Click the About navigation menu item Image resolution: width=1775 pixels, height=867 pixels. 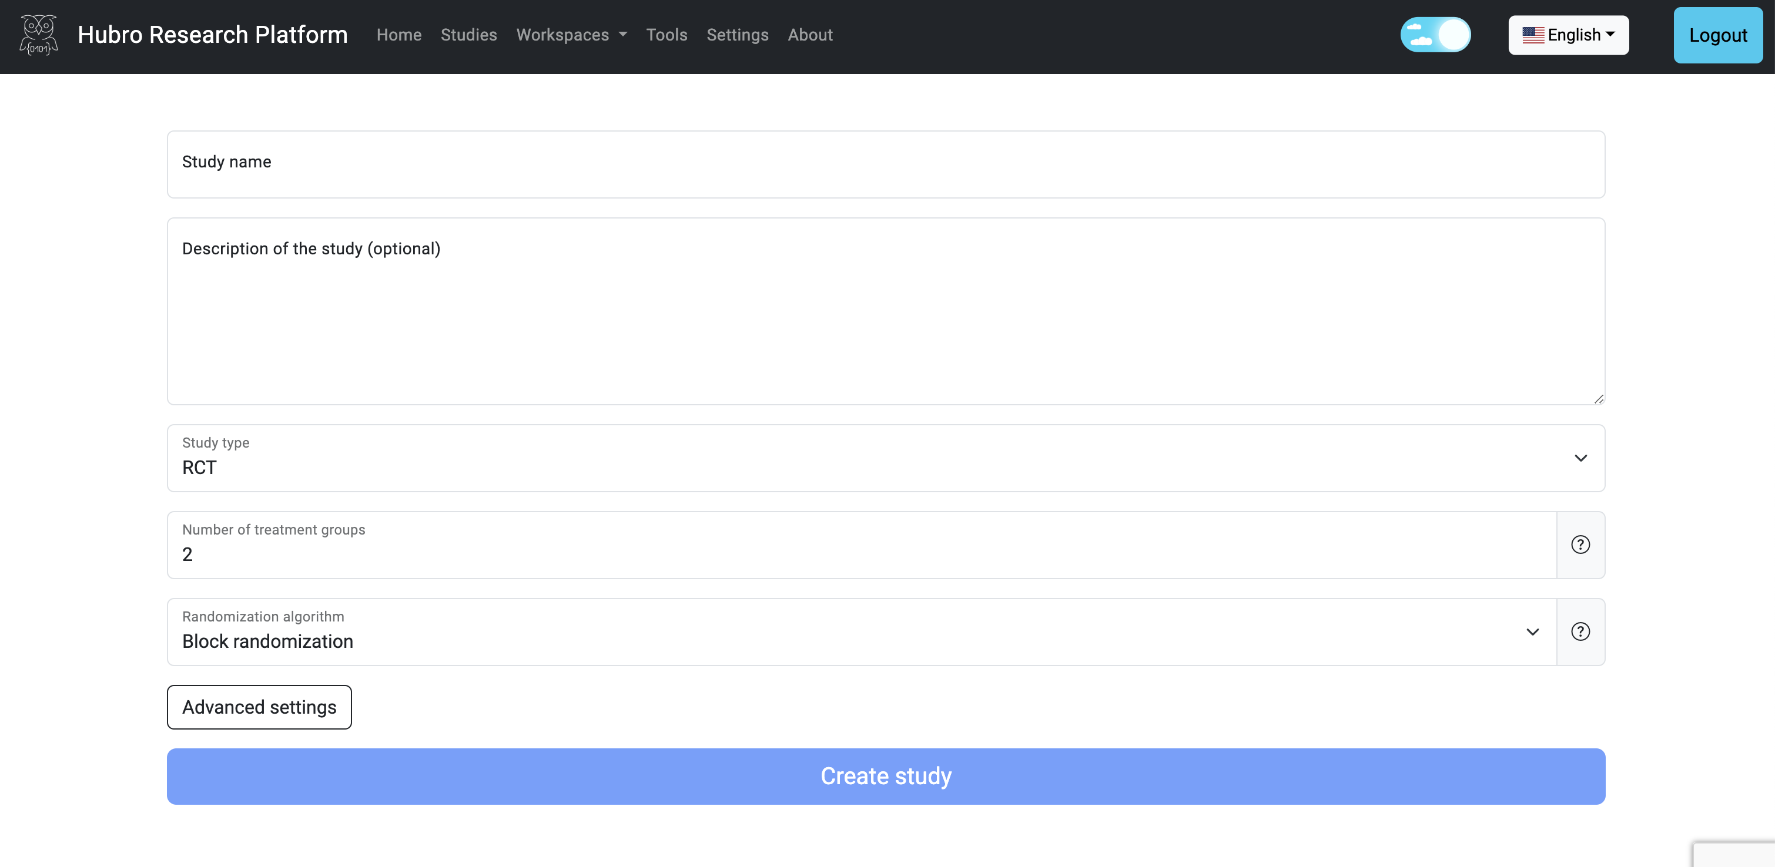811,34
